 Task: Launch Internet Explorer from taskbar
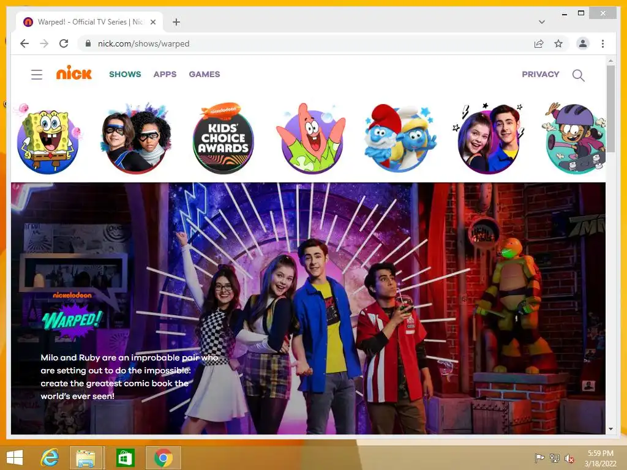pos(50,458)
